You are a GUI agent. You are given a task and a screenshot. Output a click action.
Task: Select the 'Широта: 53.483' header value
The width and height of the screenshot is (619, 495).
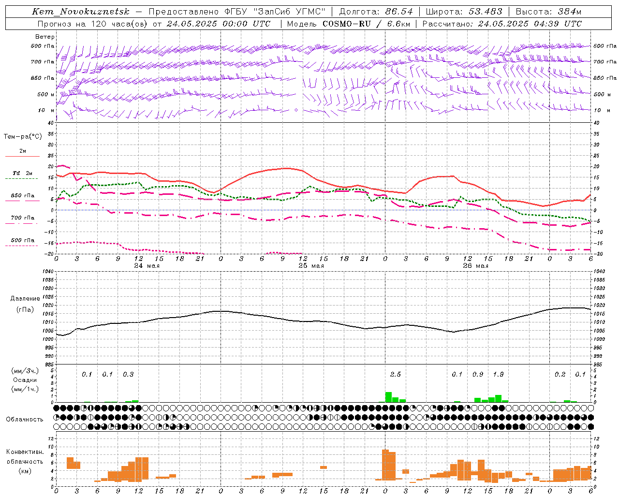click(464, 12)
